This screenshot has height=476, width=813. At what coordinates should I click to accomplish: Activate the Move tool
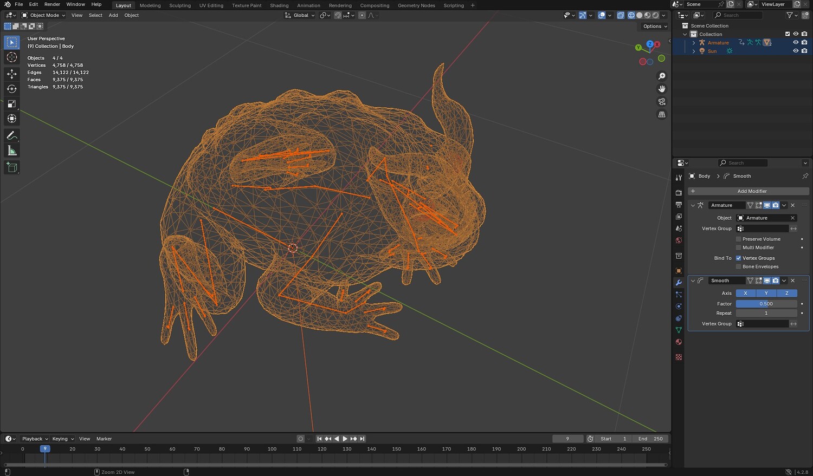[x=12, y=74]
